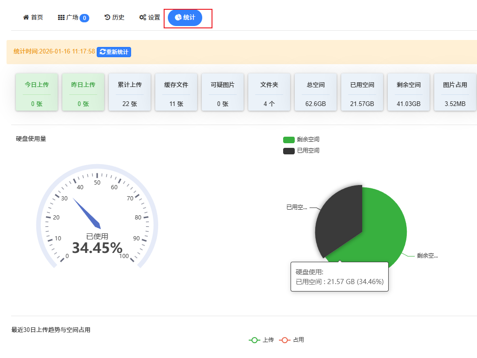Viewport: 477px width, 358px height.
Task: Select the 文件夹 4 个 card
Action: pos(269,92)
